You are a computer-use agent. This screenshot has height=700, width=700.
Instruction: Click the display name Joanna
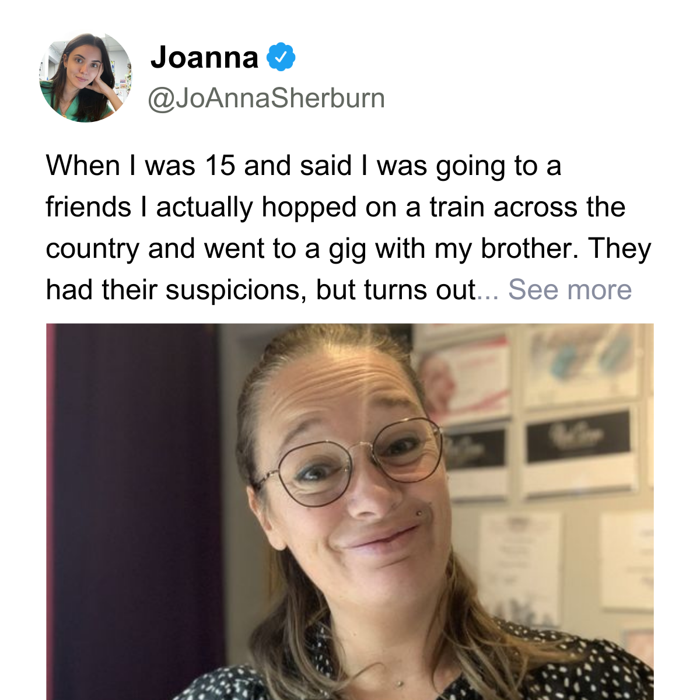point(204,57)
